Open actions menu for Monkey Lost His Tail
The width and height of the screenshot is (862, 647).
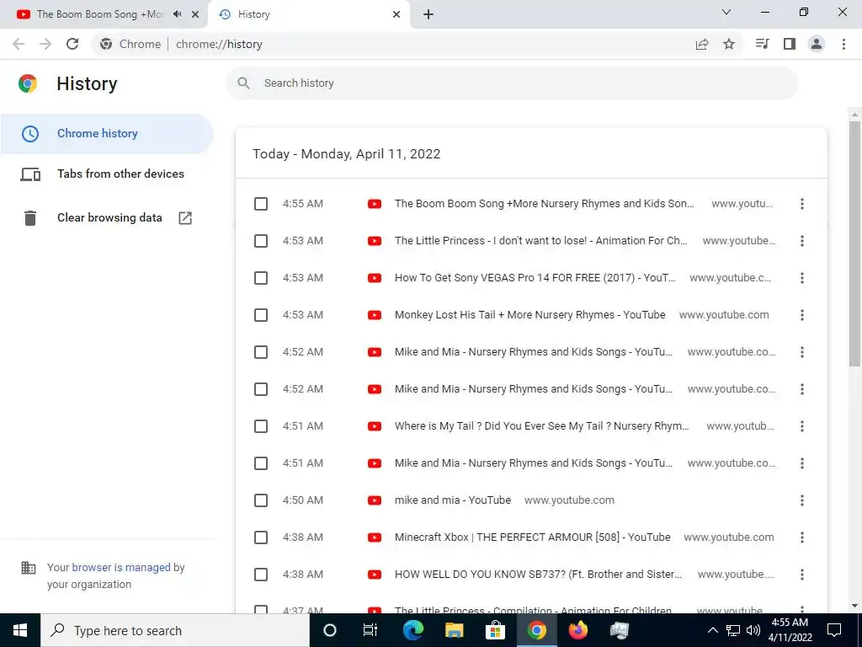tap(802, 315)
